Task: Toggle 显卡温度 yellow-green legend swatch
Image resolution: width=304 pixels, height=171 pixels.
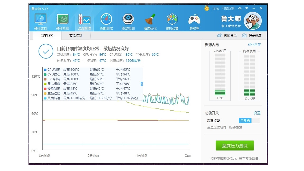Action: [45, 84]
